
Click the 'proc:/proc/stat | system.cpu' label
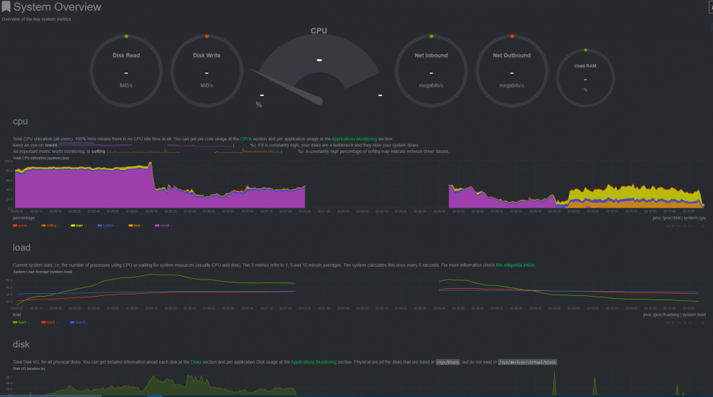(679, 218)
